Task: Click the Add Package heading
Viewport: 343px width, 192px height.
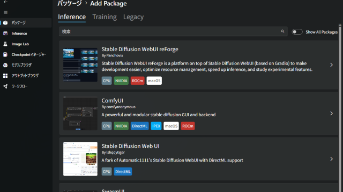Action: (x=108, y=3)
